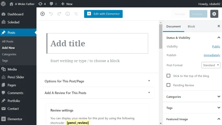Click the Publish button

click(x=198, y=14)
